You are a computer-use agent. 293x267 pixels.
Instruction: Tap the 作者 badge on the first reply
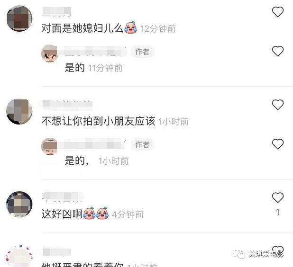pos(142,52)
